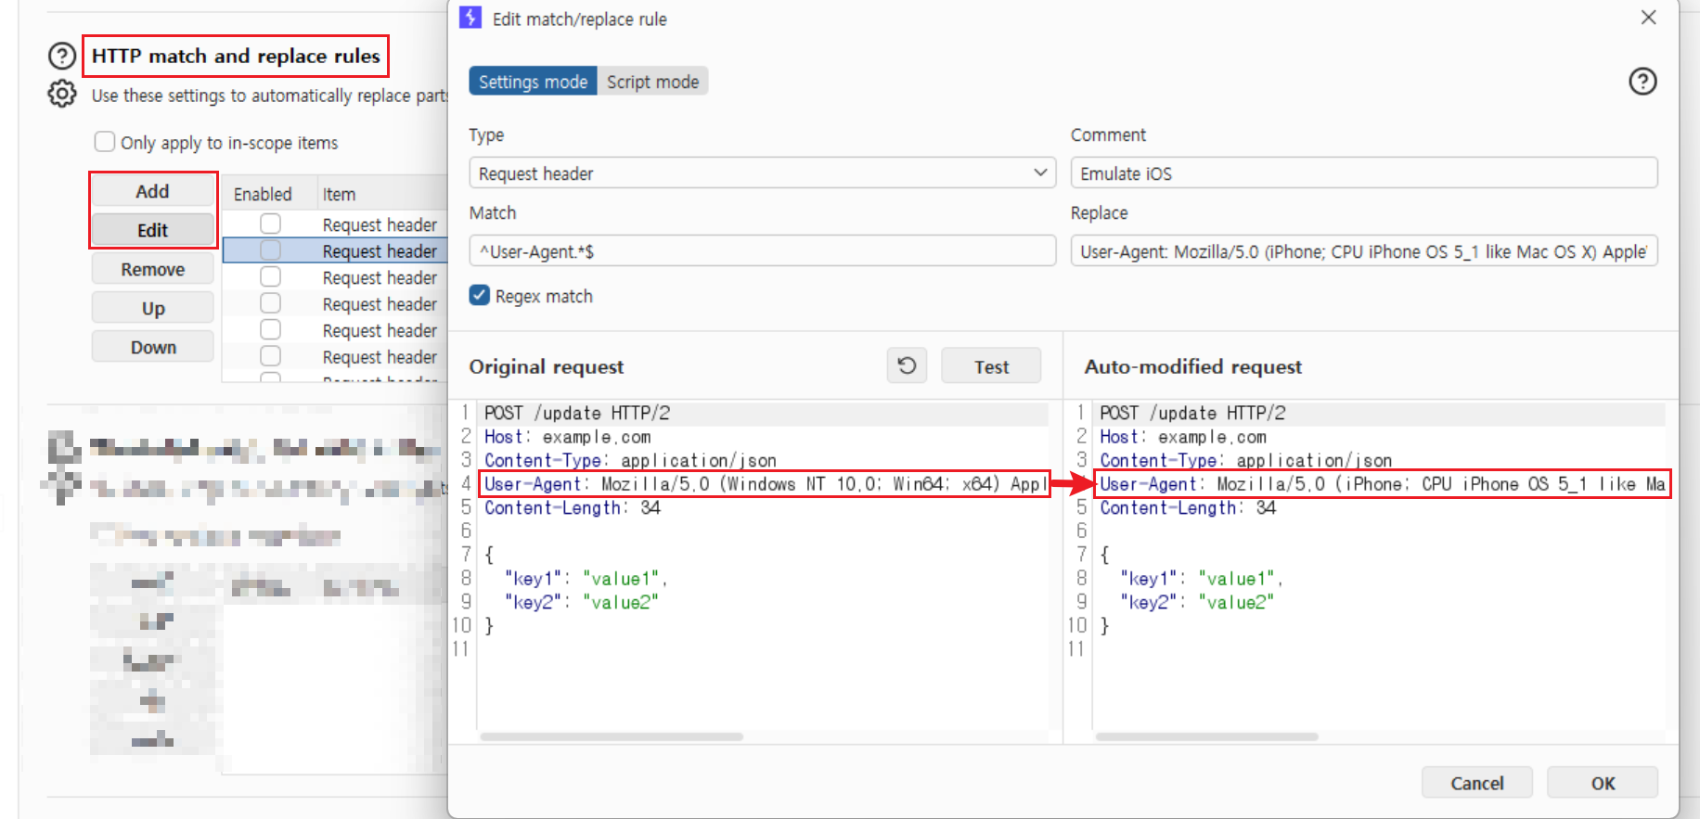Close the Edit match/replace rule dialog
This screenshot has width=1700, height=819.
(x=1649, y=18)
